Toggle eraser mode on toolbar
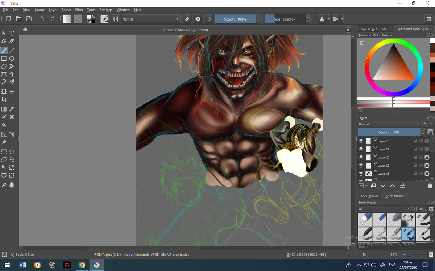The height and width of the screenshot is (271, 435). click(187, 19)
